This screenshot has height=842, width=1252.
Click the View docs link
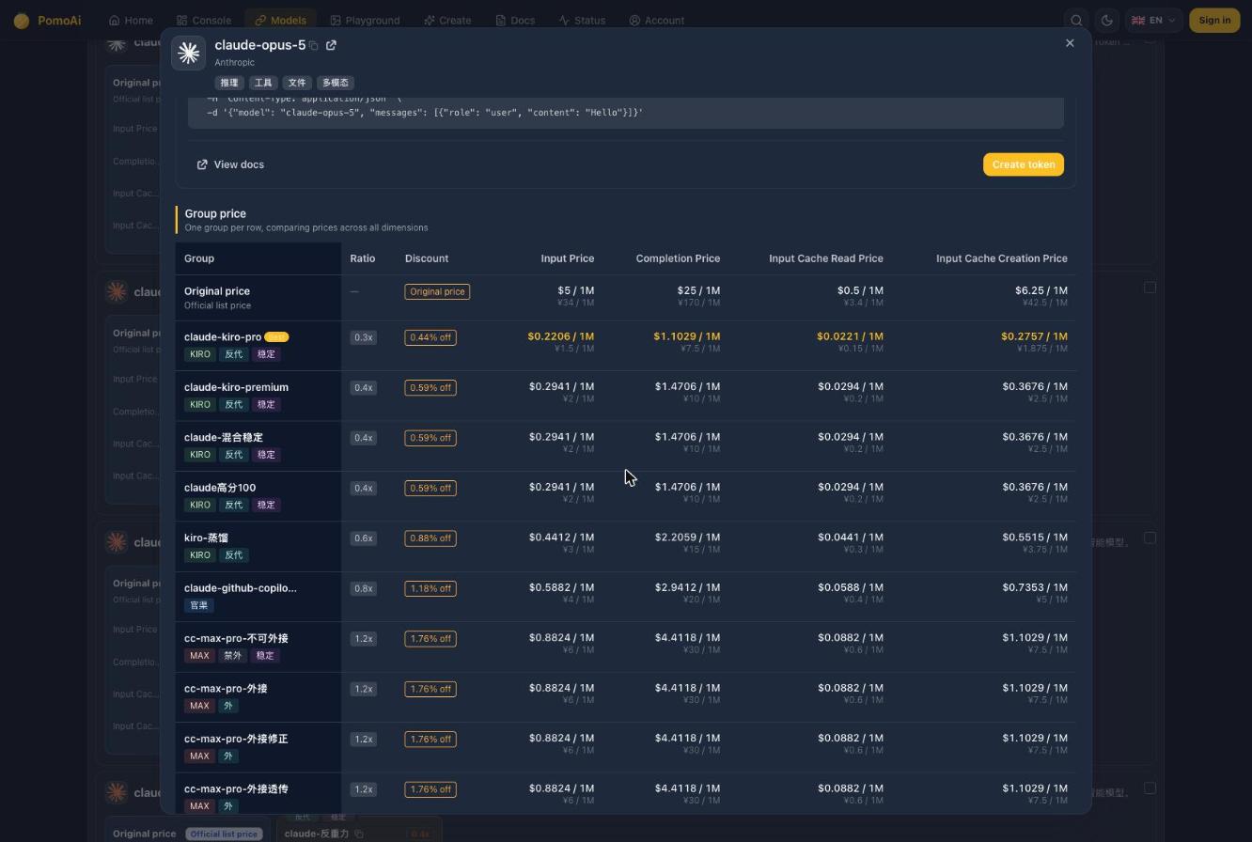click(230, 164)
